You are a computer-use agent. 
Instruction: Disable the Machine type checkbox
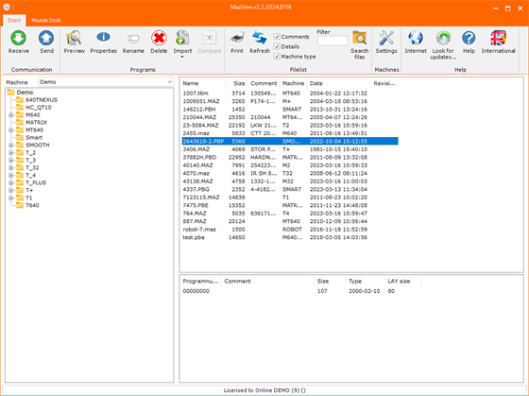[277, 57]
